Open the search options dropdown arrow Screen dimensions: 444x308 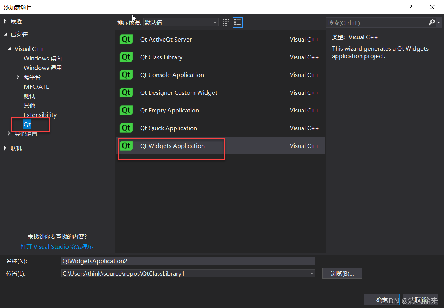[439, 22]
